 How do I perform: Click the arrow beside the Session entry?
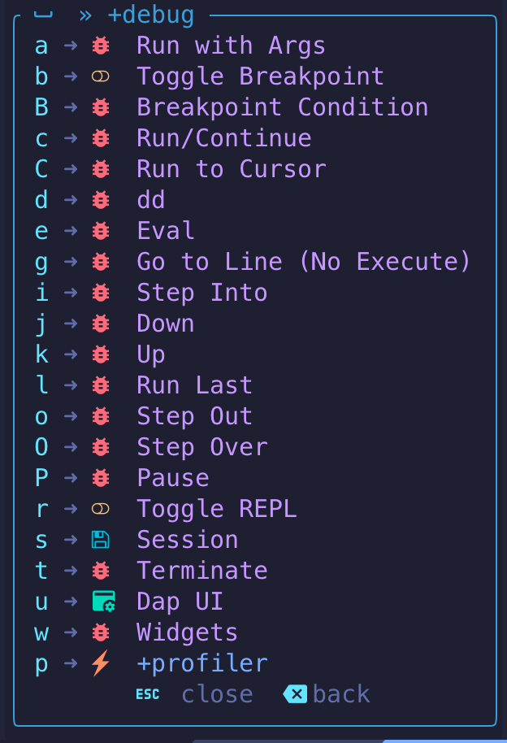click(x=71, y=540)
